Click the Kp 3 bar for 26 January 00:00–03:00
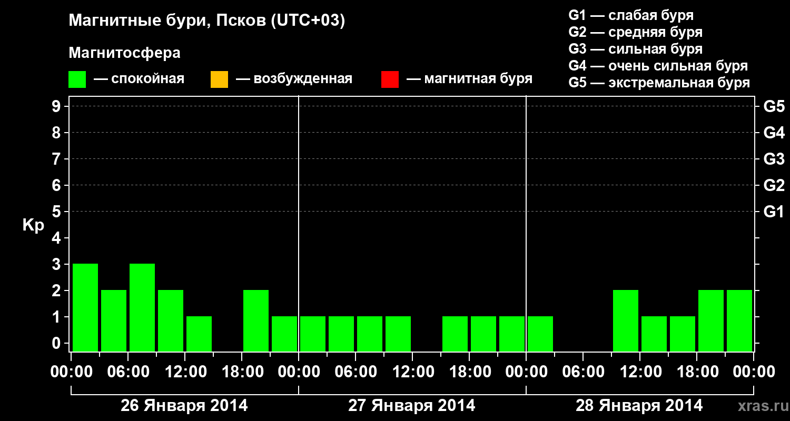 pos(85,307)
